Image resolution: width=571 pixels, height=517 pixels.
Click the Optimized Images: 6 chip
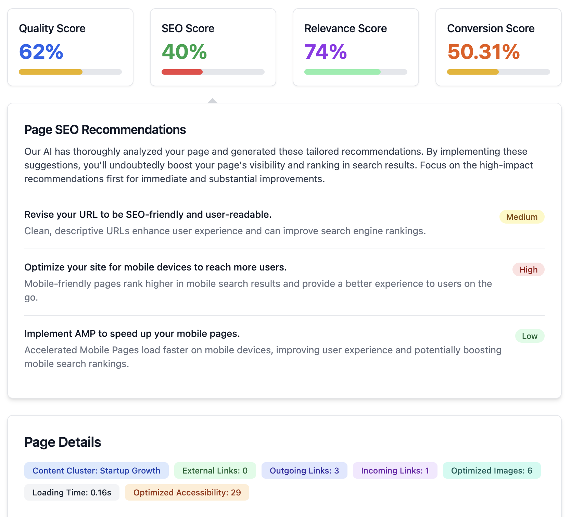tap(492, 470)
